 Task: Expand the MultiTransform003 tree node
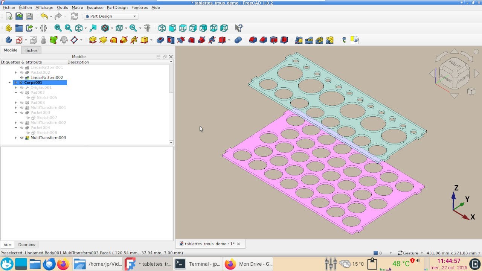click(16, 138)
